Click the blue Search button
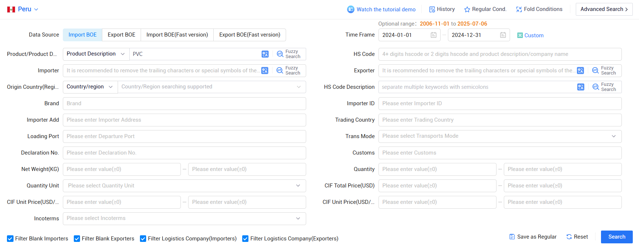This screenshot has width=639, height=247. click(x=617, y=237)
